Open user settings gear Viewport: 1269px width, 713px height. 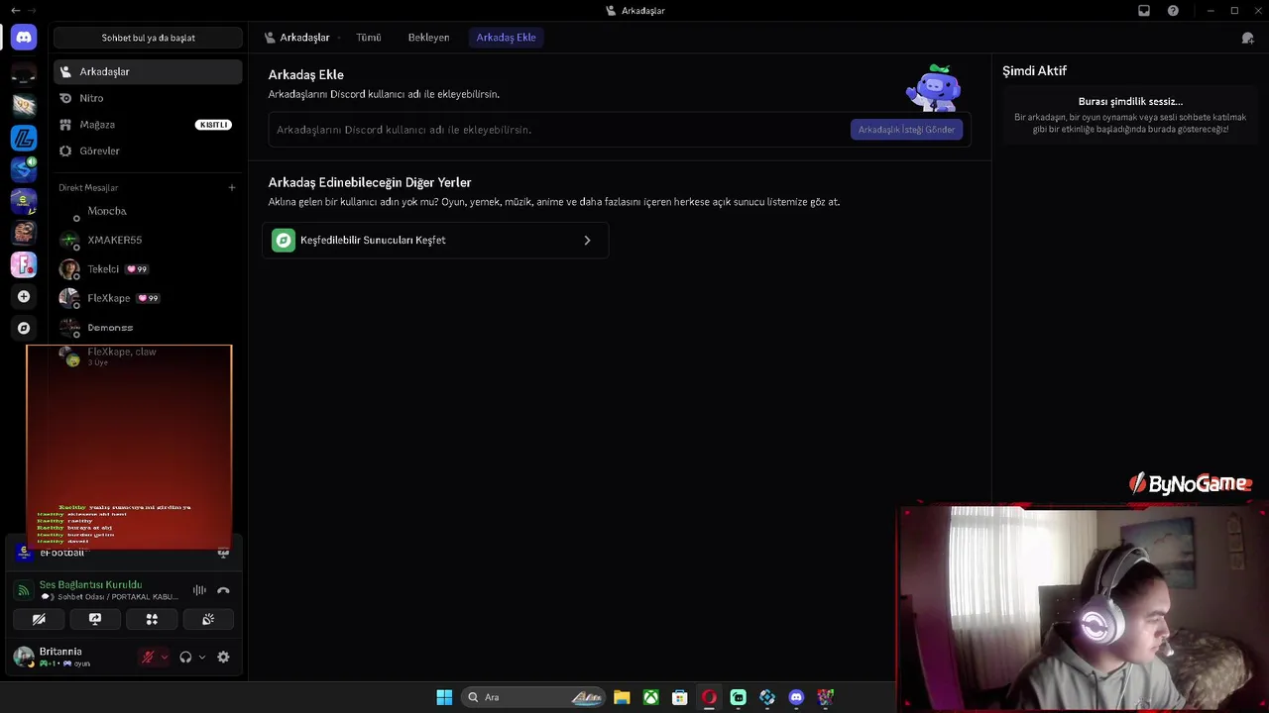pyautogui.click(x=223, y=657)
